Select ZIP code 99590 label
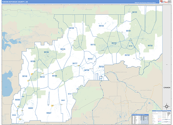 (17, 100)
